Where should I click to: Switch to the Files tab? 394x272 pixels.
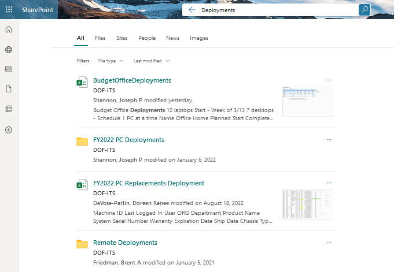[100, 38]
